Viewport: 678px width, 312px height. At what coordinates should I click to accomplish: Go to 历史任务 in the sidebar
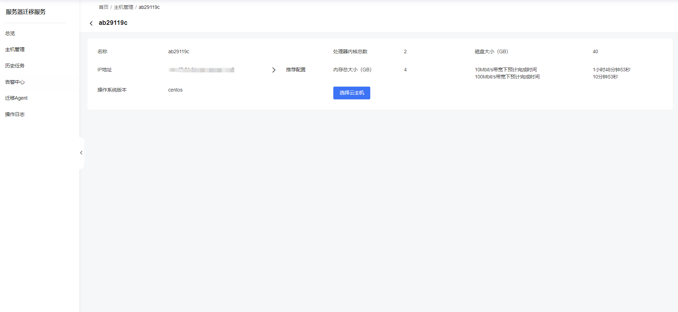(15, 66)
